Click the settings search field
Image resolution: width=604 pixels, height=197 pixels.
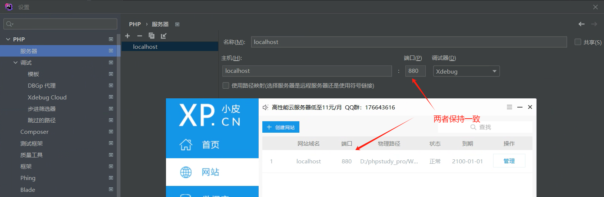[60, 24]
